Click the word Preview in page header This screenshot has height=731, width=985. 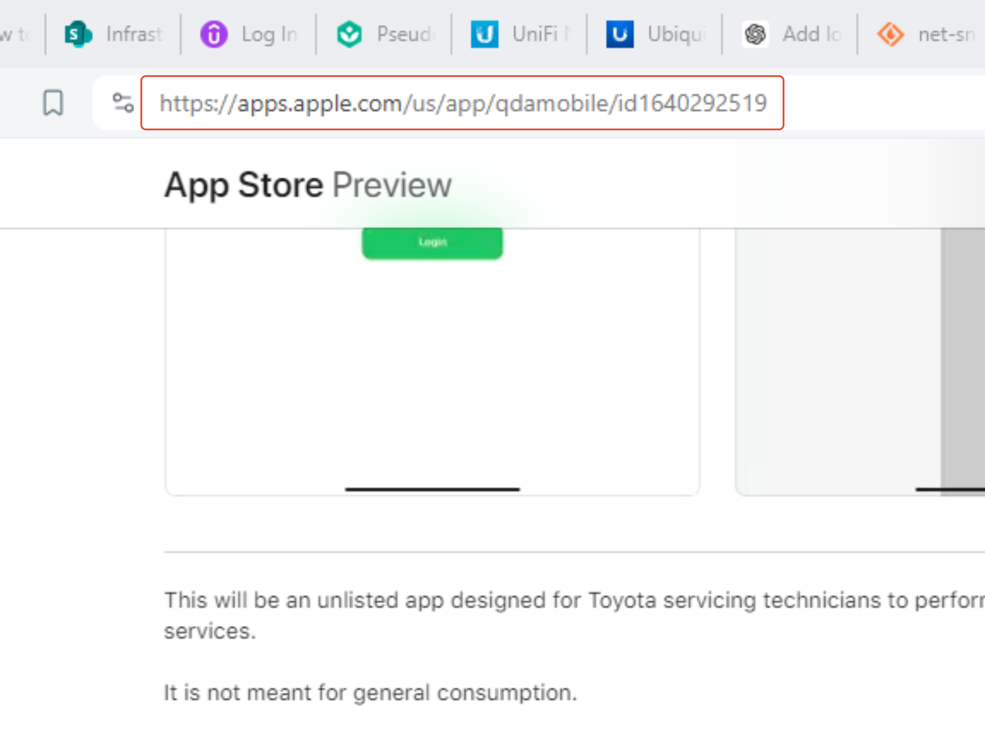coord(392,185)
